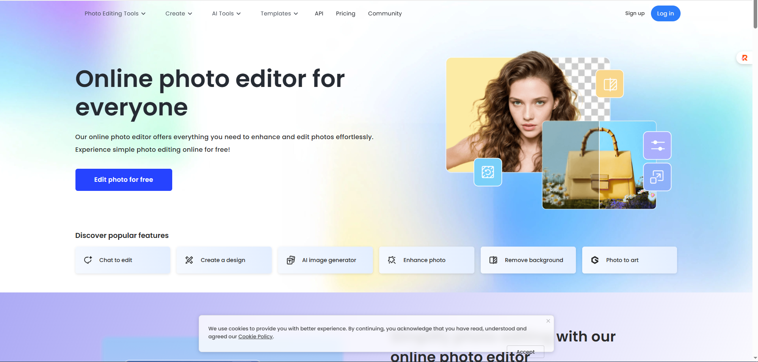Open the Enhance photo card
Viewport: 758px width, 362px height.
[x=427, y=260]
